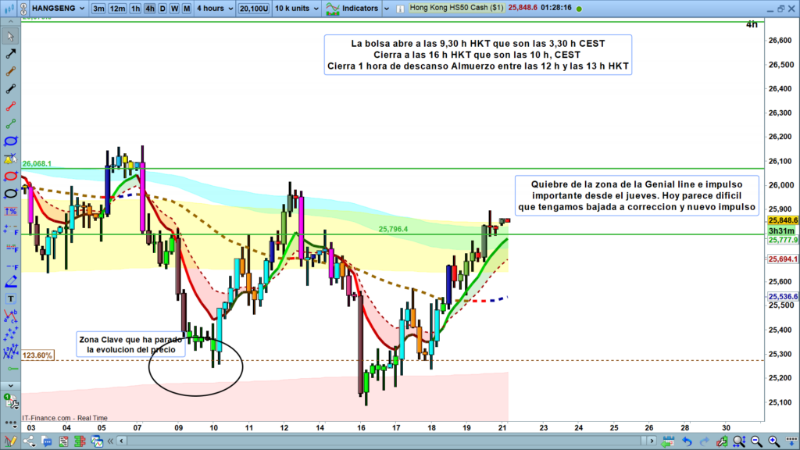The image size is (800, 450).
Task: Switch to the 3m timeframe
Action: (98, 9)
